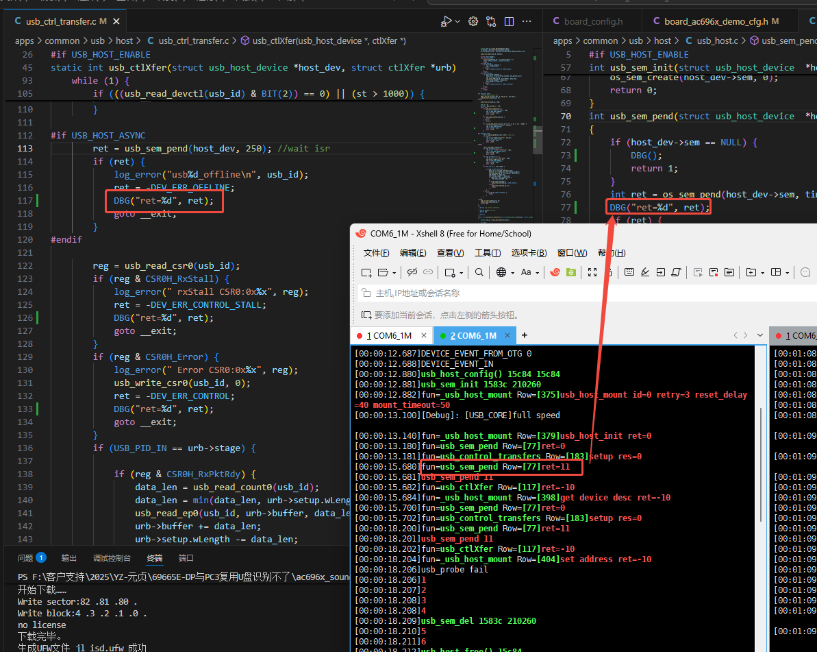Close the 2 COM6_1M session tab

pos(507,335)
